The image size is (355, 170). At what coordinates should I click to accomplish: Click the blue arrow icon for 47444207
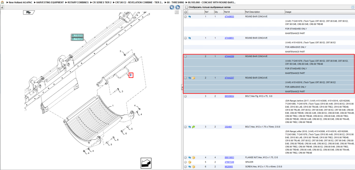pos(190,78)
